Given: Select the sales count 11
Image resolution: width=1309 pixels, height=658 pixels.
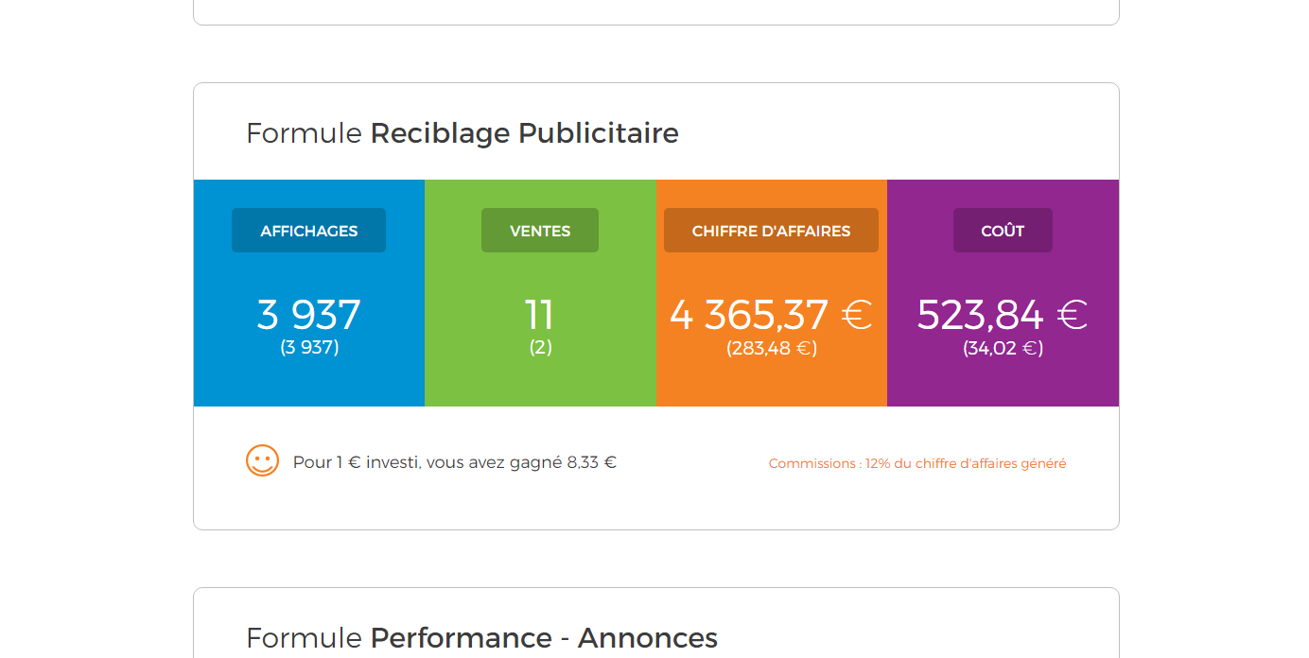Looking at the screenshot, I should click(x=540, y=315).
